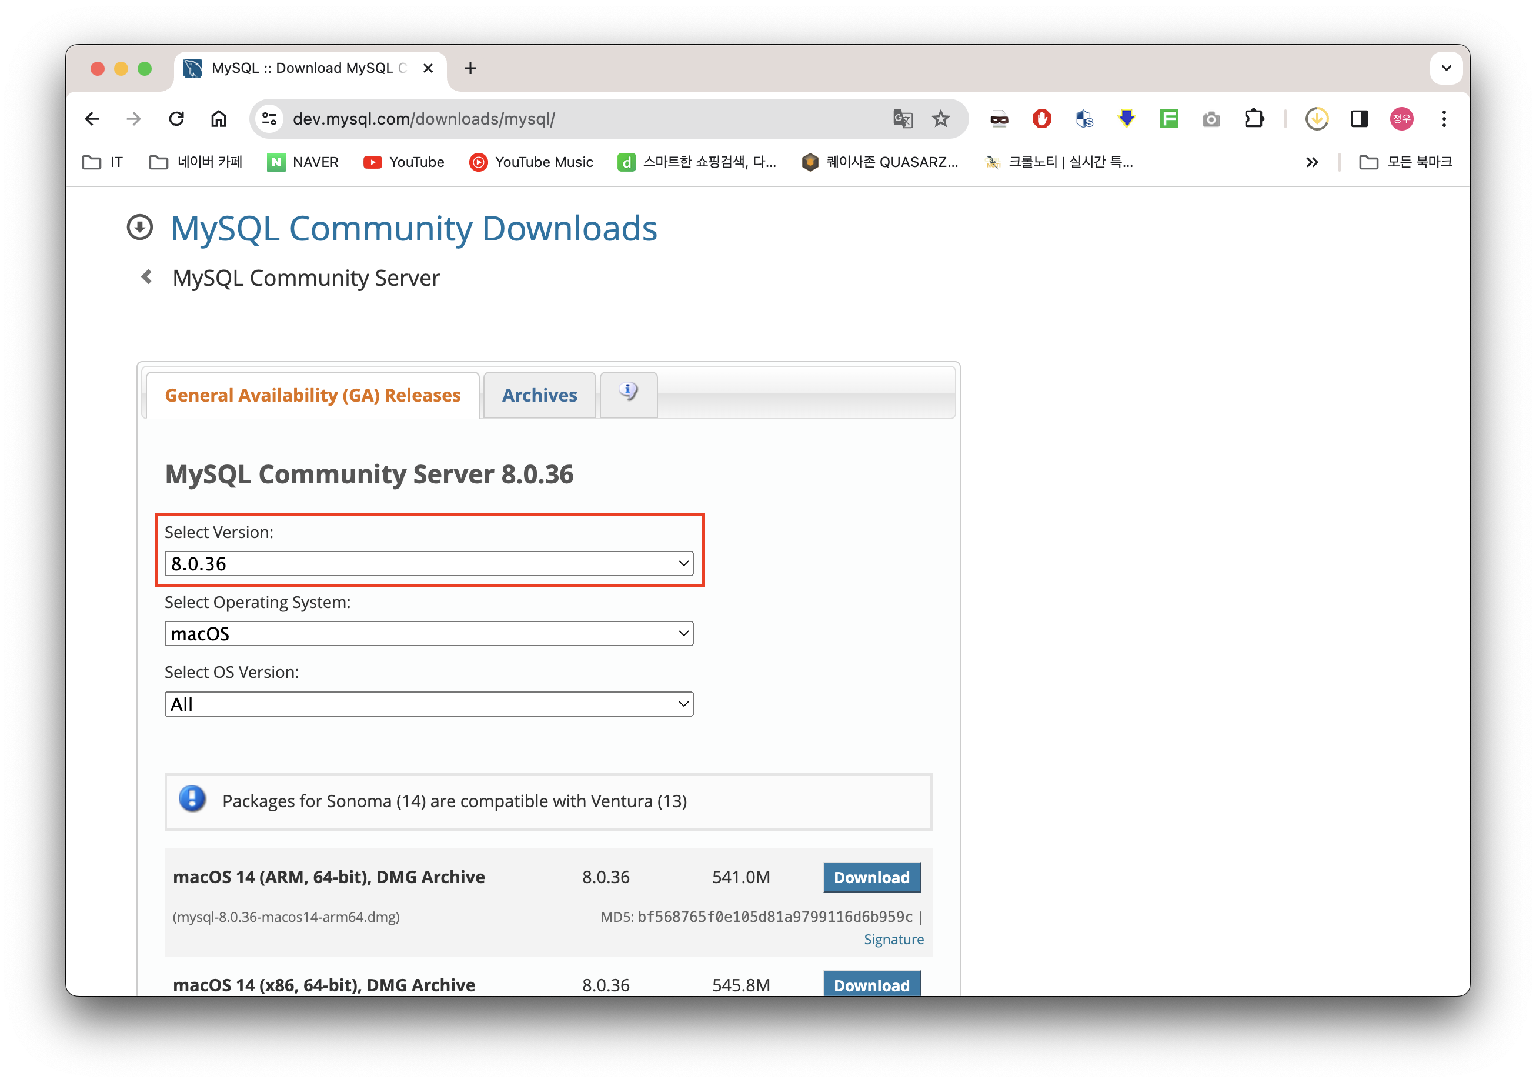This screenshot has width=1536, height=1083.
Task: Bookmark this page with the star icon
Action: pos(941,119)
